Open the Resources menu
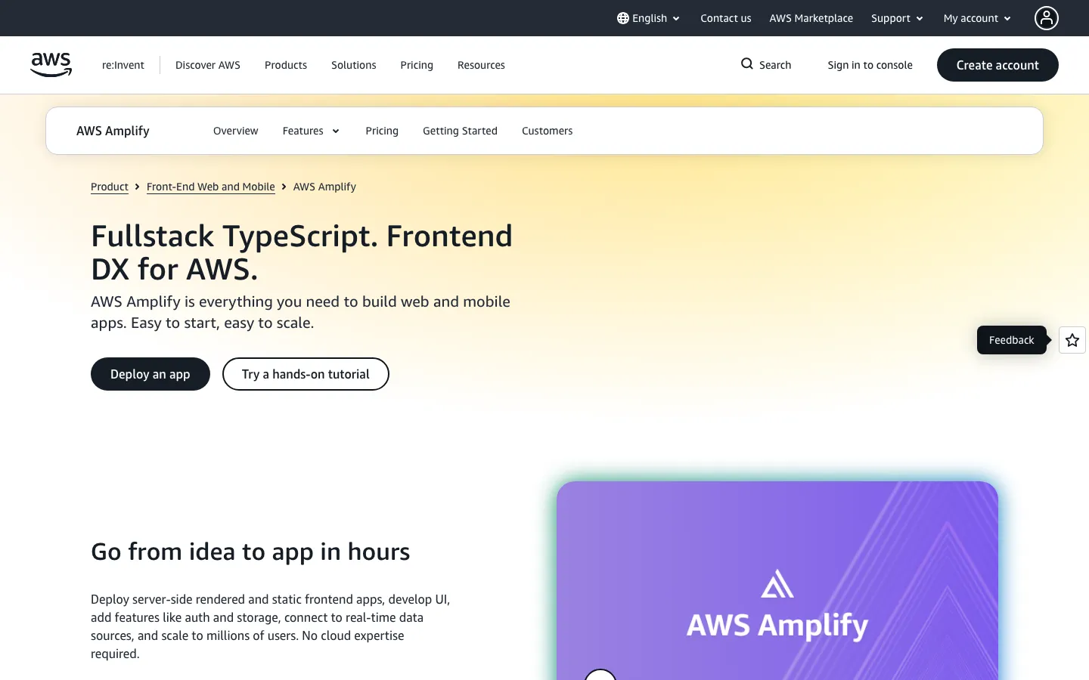The image size is (1089, 680). tap(481, 65)
